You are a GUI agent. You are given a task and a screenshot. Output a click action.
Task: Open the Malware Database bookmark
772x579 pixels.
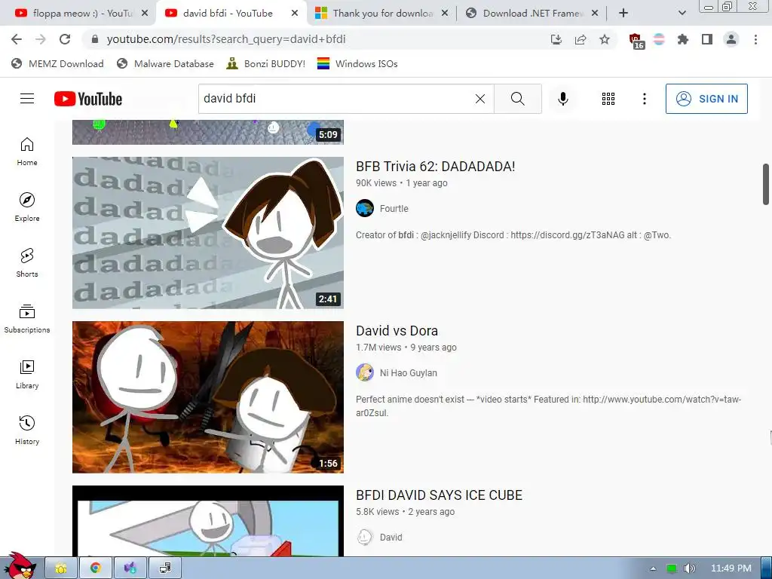tap(165, 63)
